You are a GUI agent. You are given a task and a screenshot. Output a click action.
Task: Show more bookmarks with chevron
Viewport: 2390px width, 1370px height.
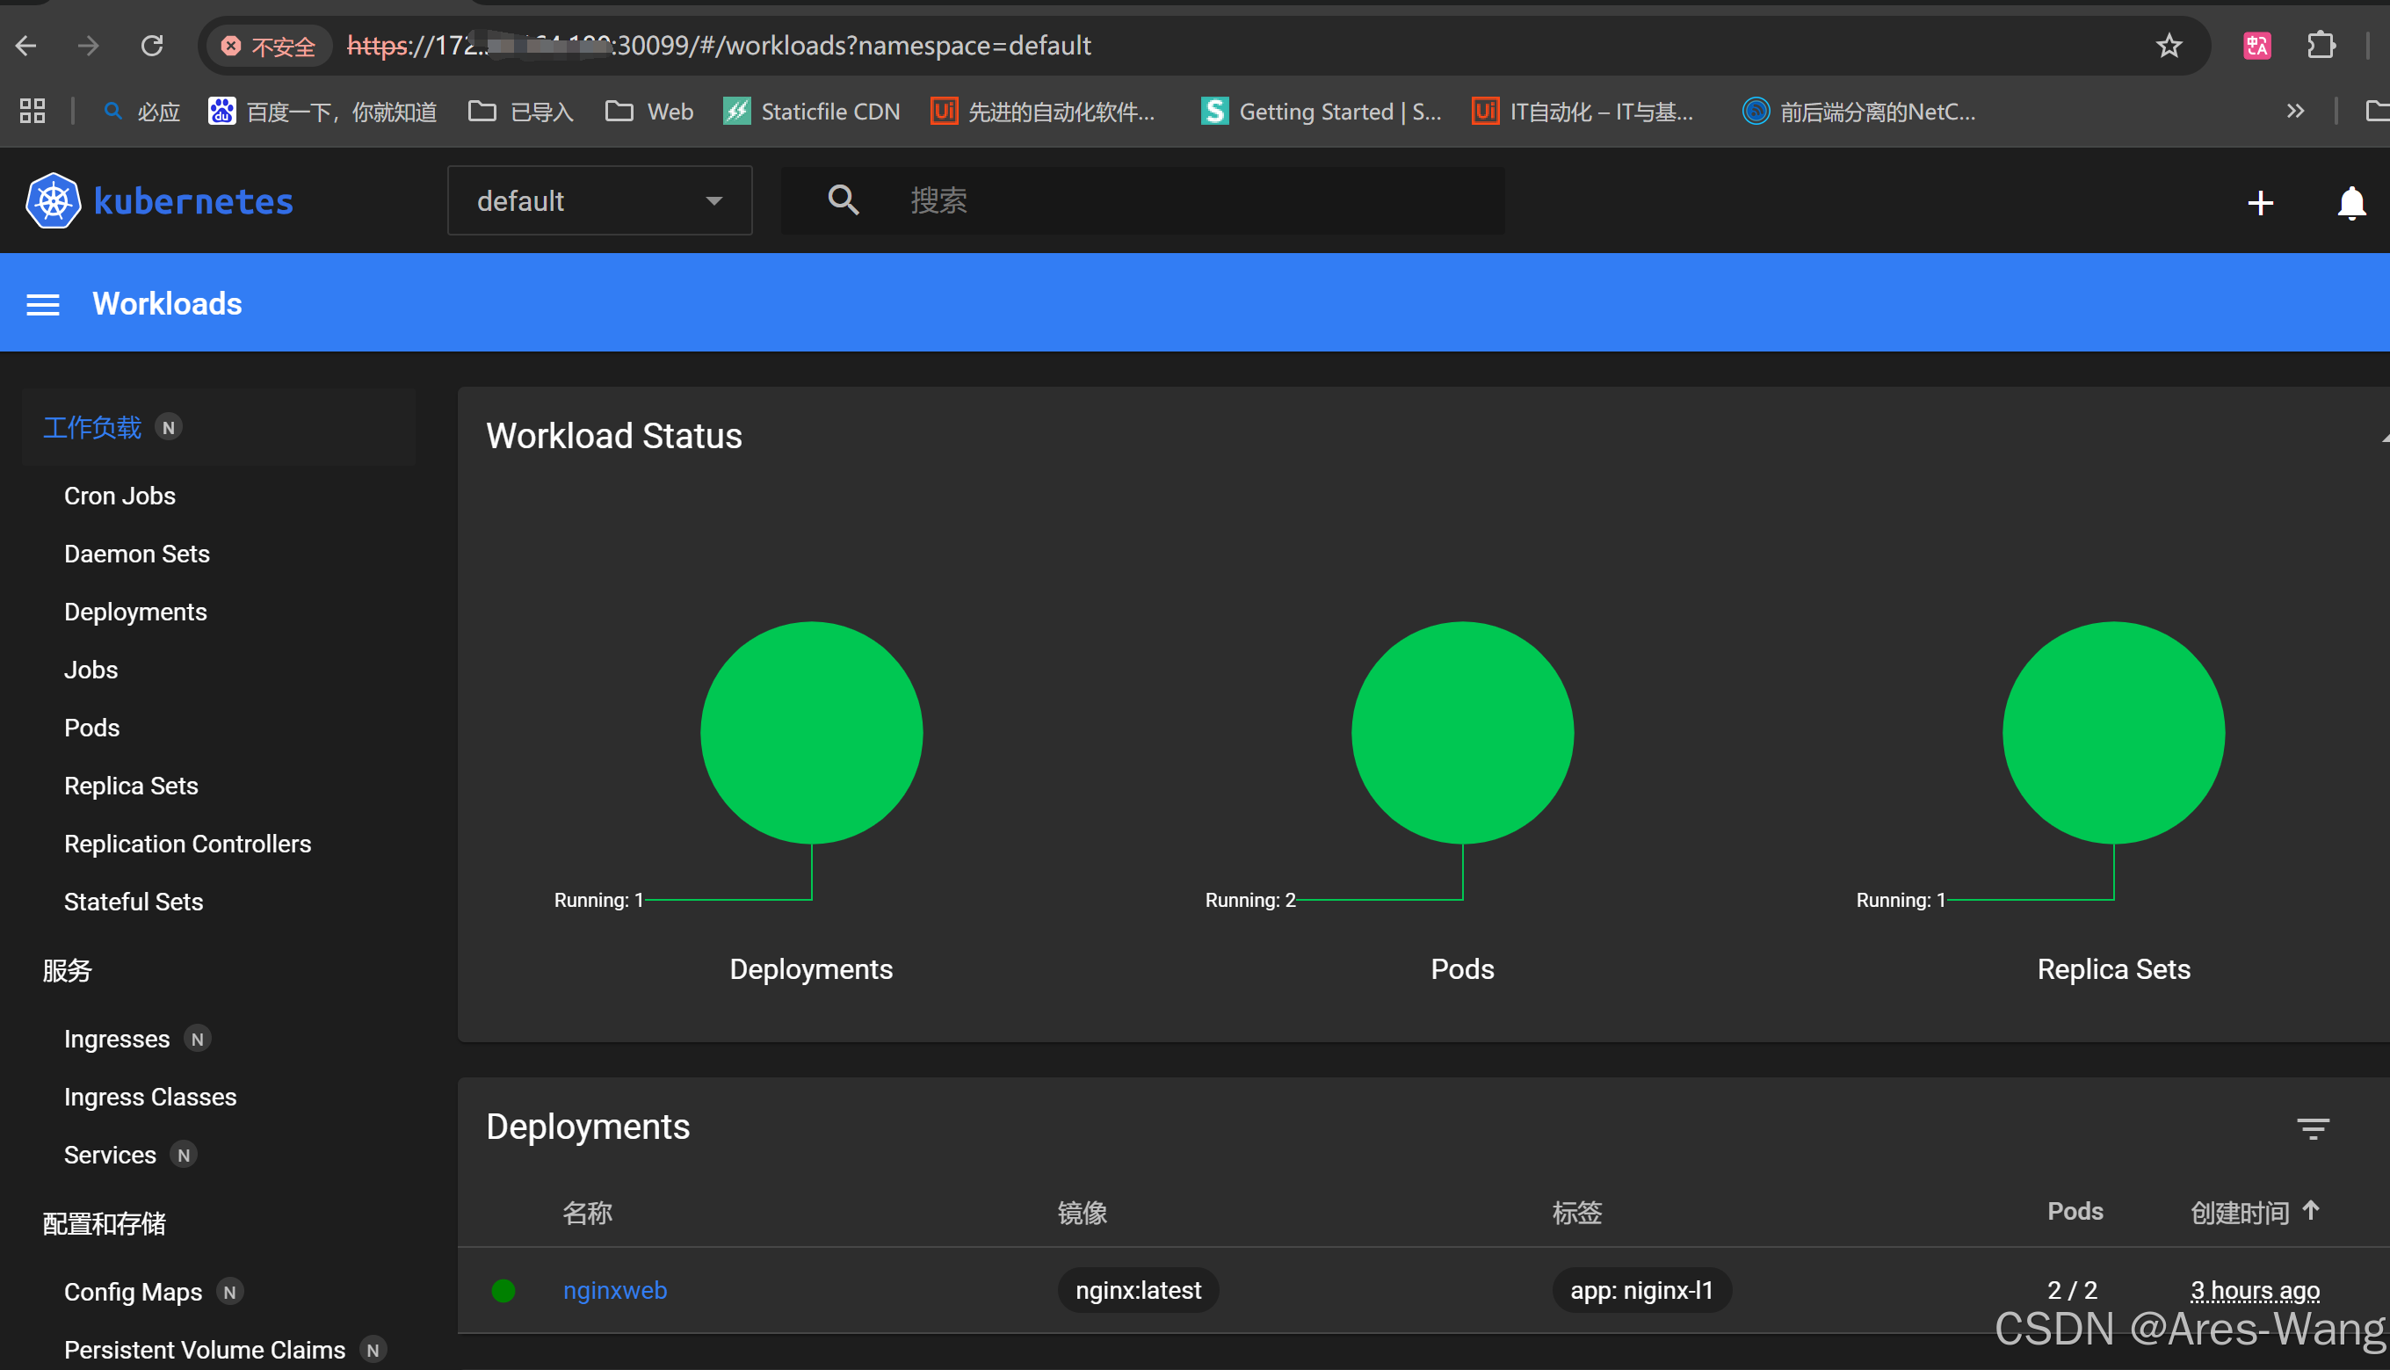tap(2295, 111)
